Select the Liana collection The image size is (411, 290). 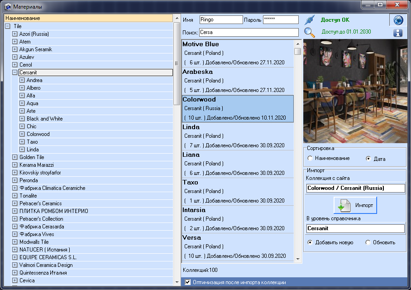[x=238, y=164]
